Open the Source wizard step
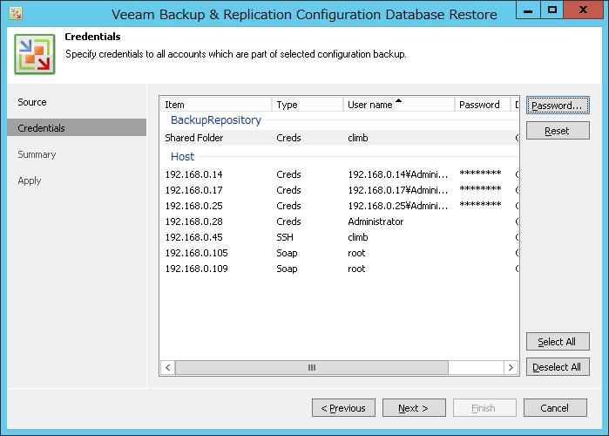Image resolution: width=609 pixels, height=436 pixels. pyautogui.click(x=32, y=102)
